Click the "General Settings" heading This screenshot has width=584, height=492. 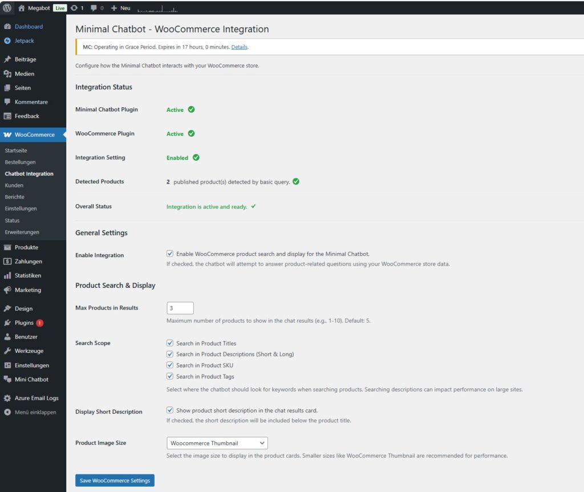point(102,233)
